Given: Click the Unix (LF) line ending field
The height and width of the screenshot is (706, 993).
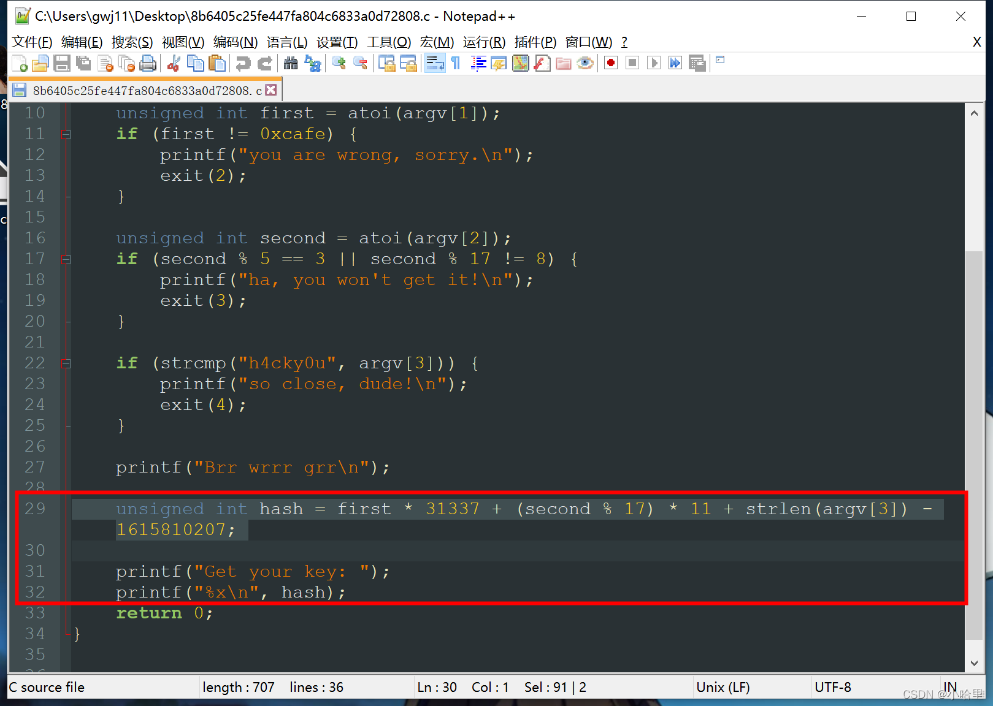Looking at the screenshot, I should 723,687.
